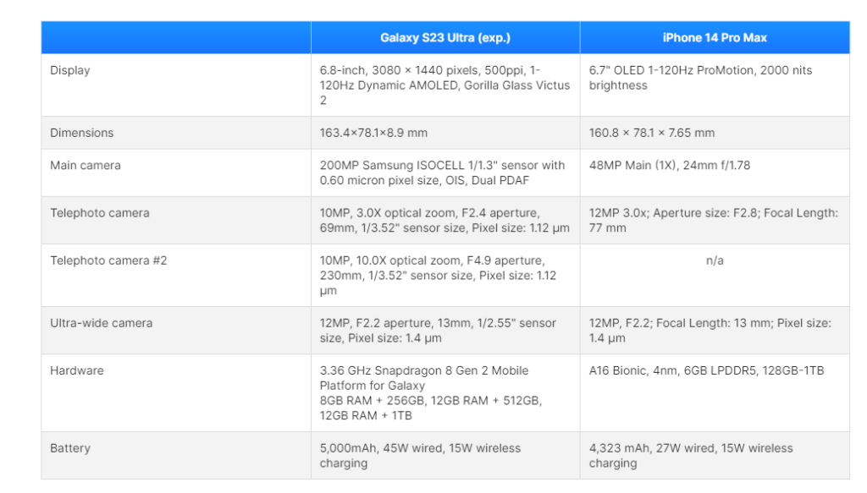The image size is (867, 493).
Task: Click the Battery row label
Action: (70, 447)
